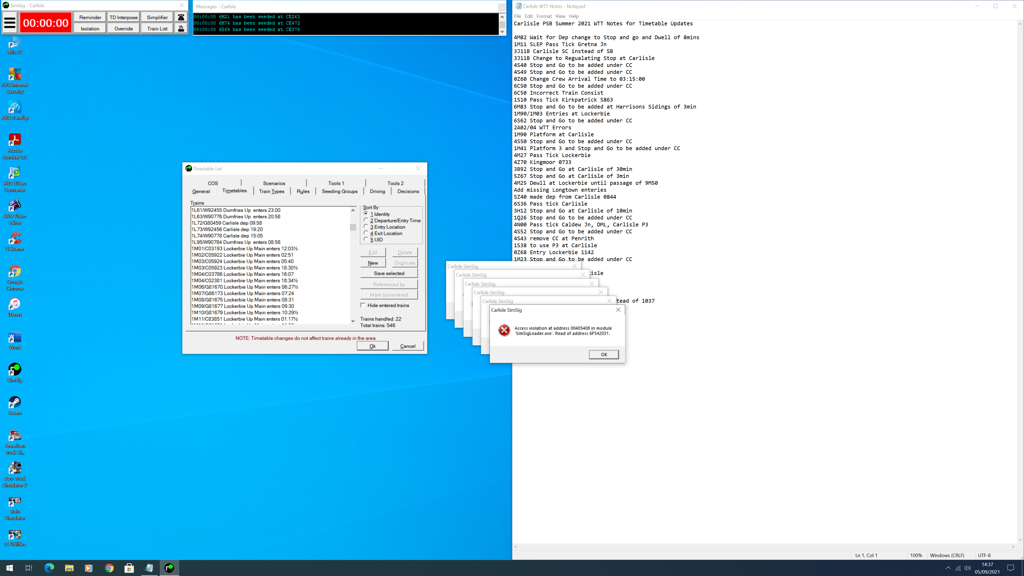Open AVS Video Editor desktop icon
The width and height of the screenshot is (1024, 576).
tap(15, 212)
